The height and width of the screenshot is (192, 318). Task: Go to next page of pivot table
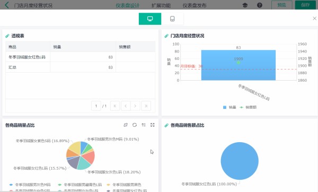tap(135, 106)
